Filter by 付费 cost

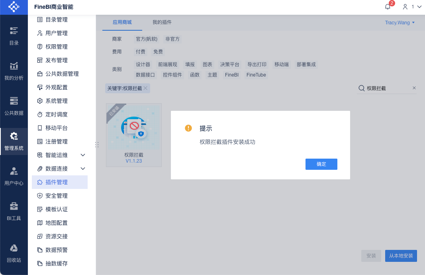coord(140,52)
